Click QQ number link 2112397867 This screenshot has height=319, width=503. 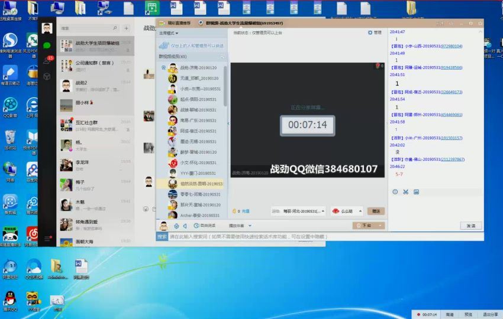pos(453,159)
